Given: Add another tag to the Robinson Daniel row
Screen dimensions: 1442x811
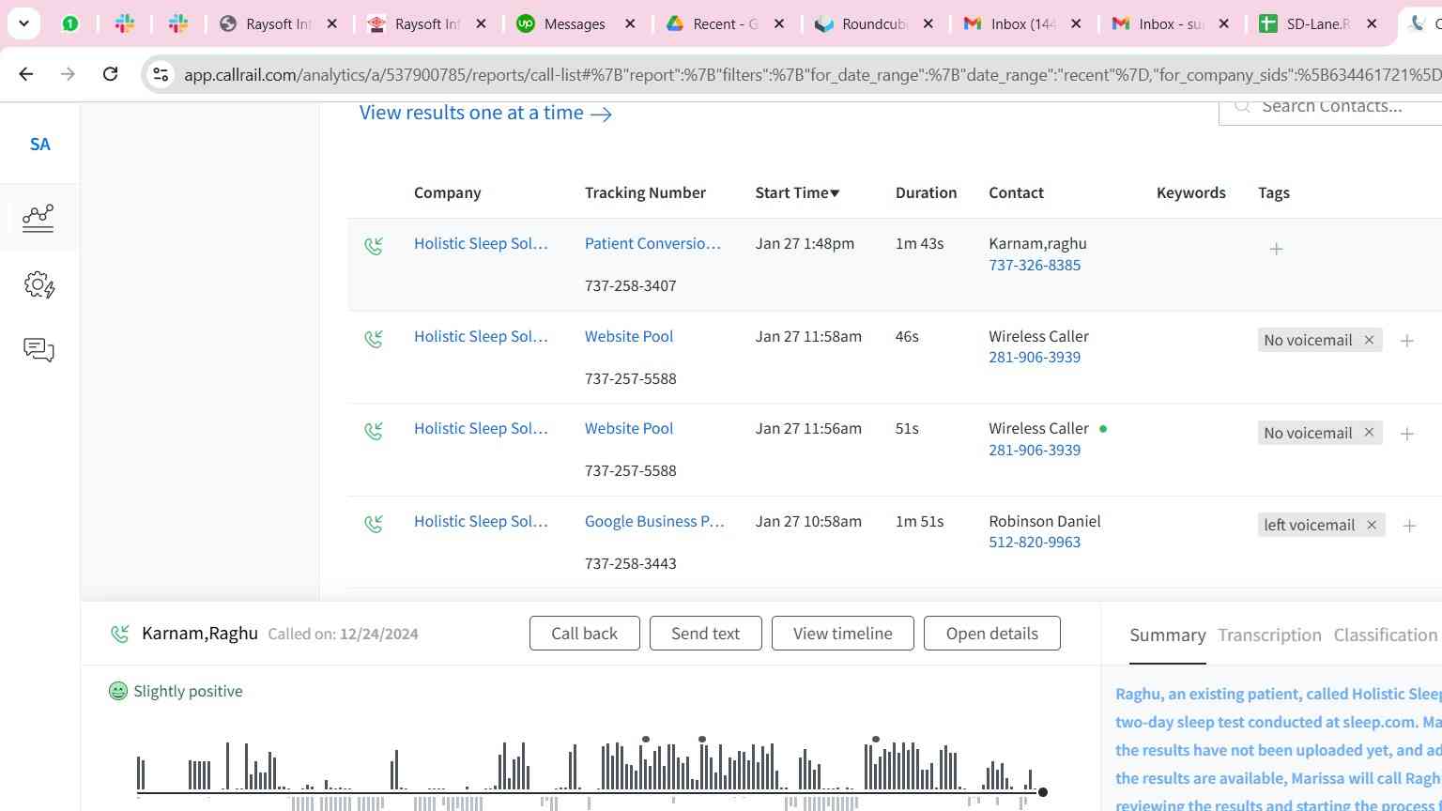Looking at the screenshot, I should point(1409,526).
